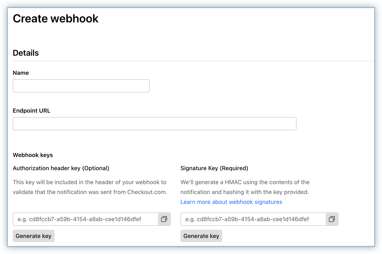Image resolution: width=382 pixels, height=254 pixels.
Task: Focus the Name input field
Action: pyautogui.click(x=81, y=86)
